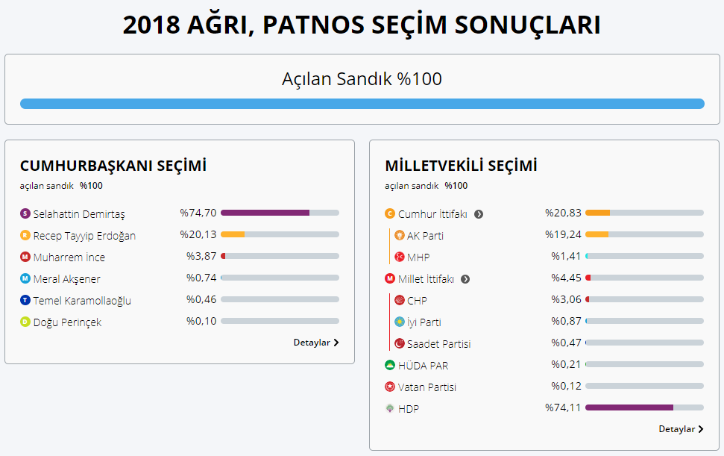The height and width of the screenshot is (456, 724).
Task: Click the HDP purple vote bar
Action: pos(629,407)
